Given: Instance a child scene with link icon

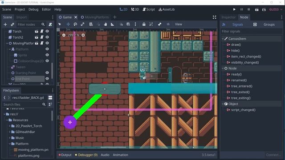Looking at the screenshot, I should point(12,24).
